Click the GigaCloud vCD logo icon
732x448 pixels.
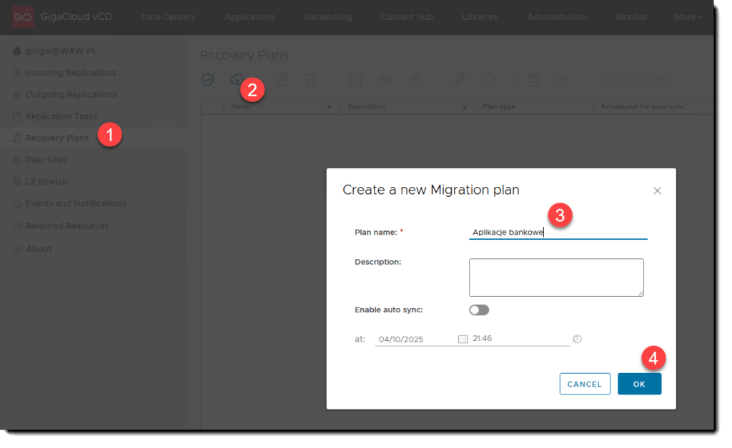pos(24,16)
